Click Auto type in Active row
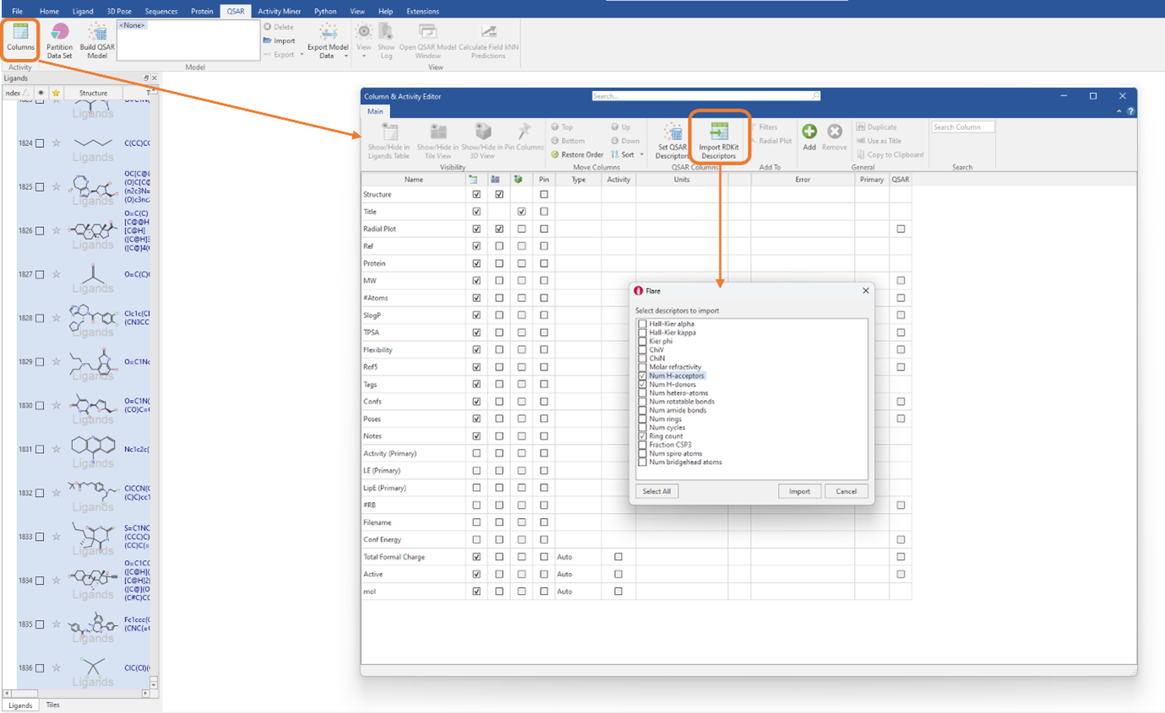 point(564,574)
